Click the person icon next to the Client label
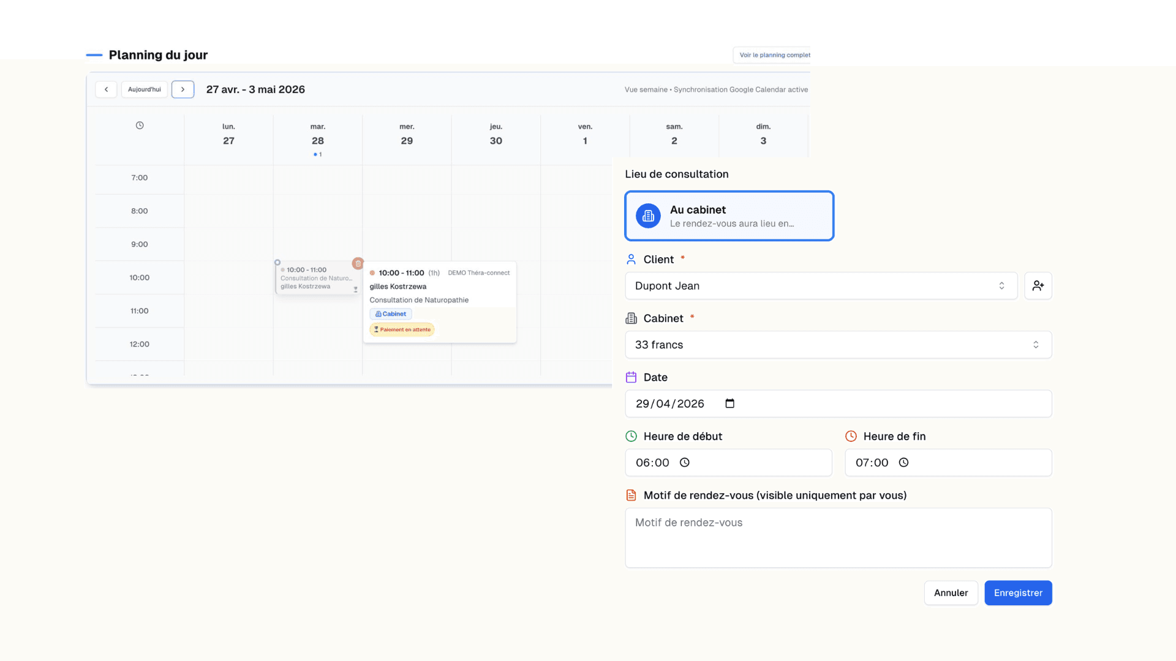Viewport: 1176px width, 661px height. tap(631, 258)
